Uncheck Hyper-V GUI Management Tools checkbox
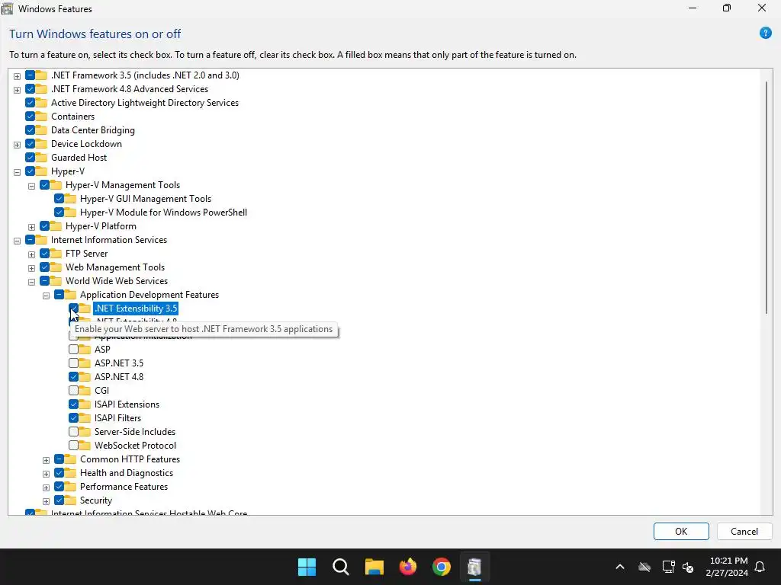Screen dimensions: 781x585 click(59, 199)
